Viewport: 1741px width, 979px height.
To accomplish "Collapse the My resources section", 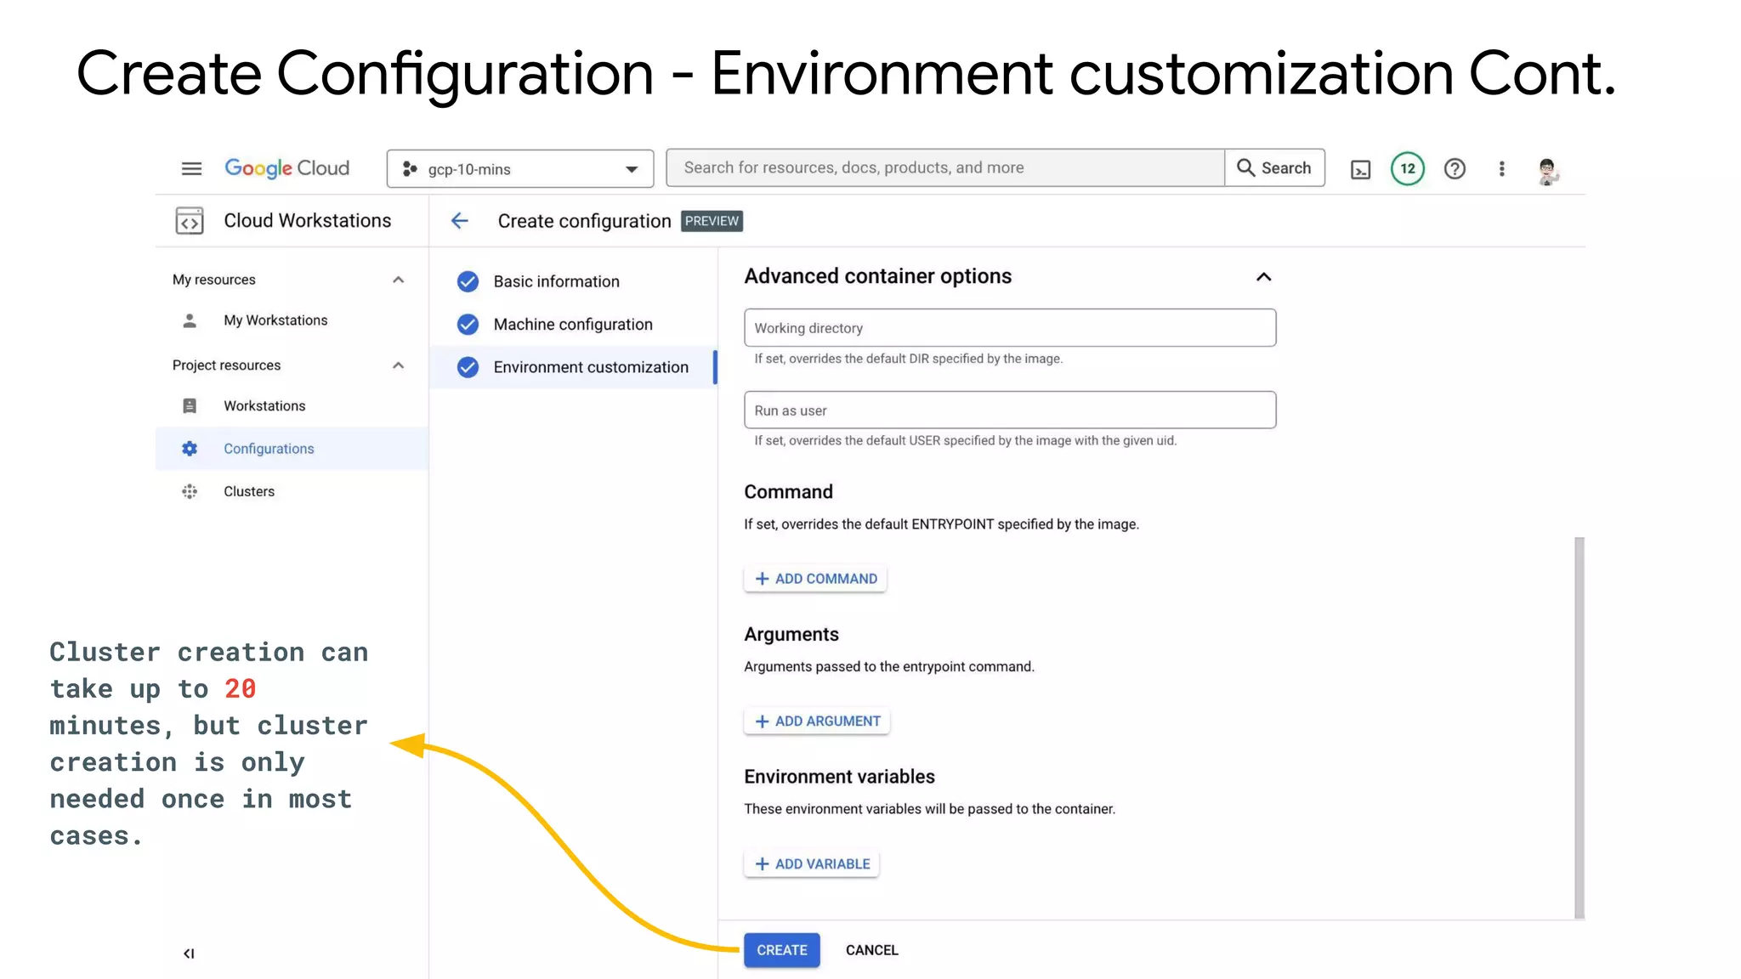I will pos(398,280).
